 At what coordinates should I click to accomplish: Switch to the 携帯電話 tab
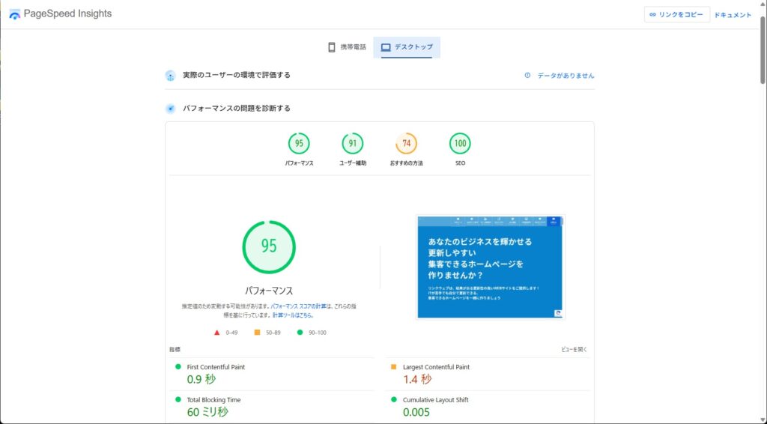click(347, 47)
